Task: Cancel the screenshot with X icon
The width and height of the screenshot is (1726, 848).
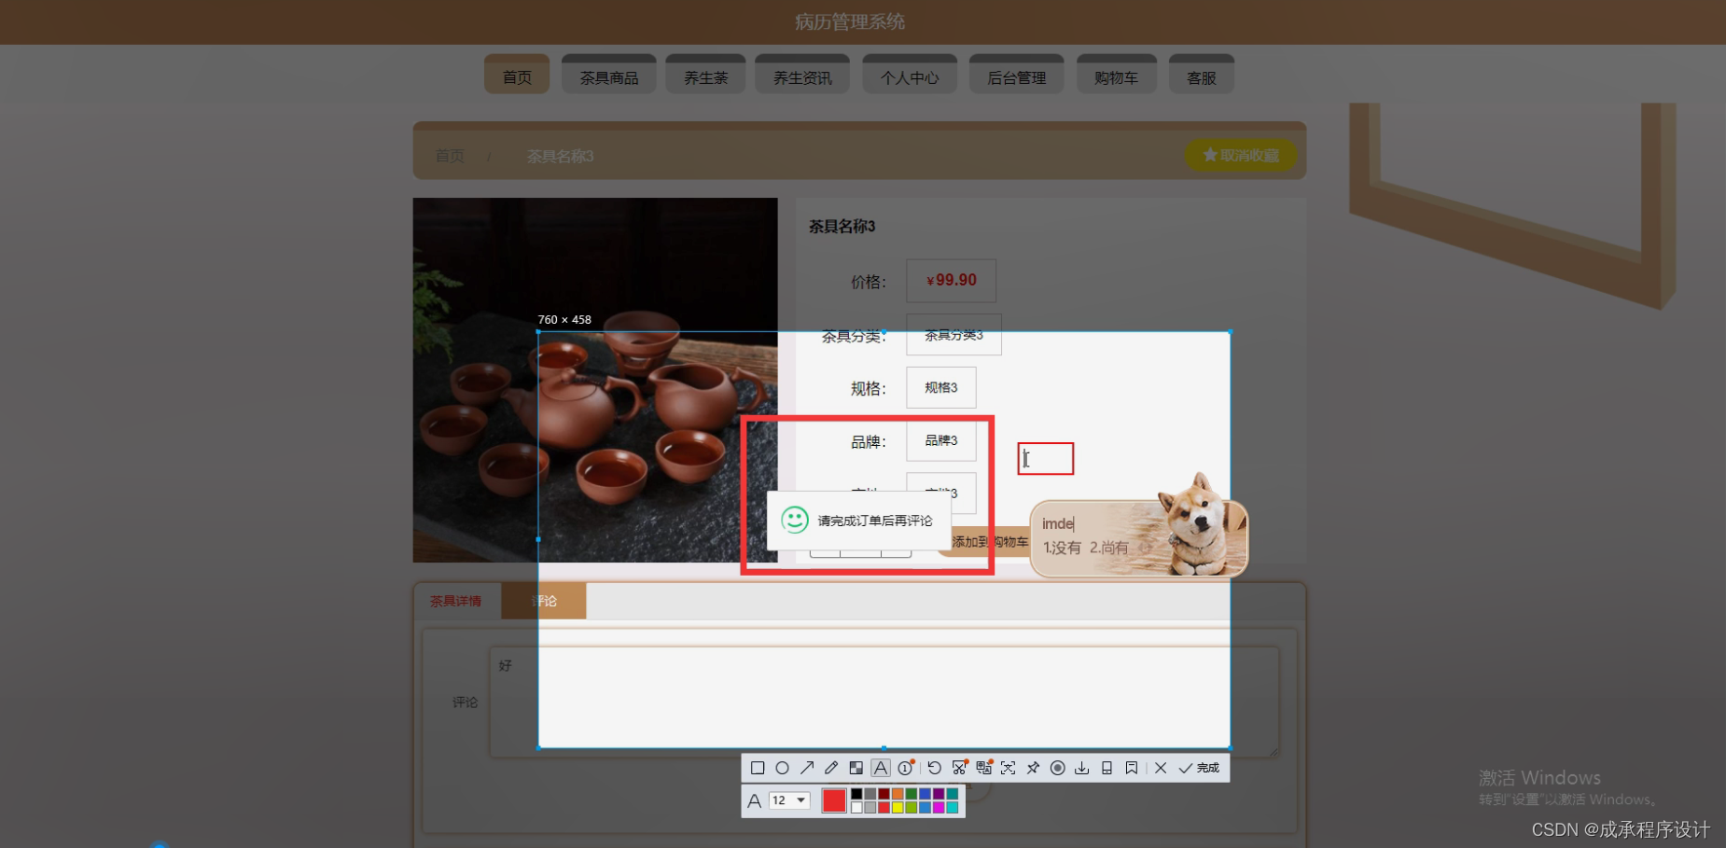Action: point(1160,769)
